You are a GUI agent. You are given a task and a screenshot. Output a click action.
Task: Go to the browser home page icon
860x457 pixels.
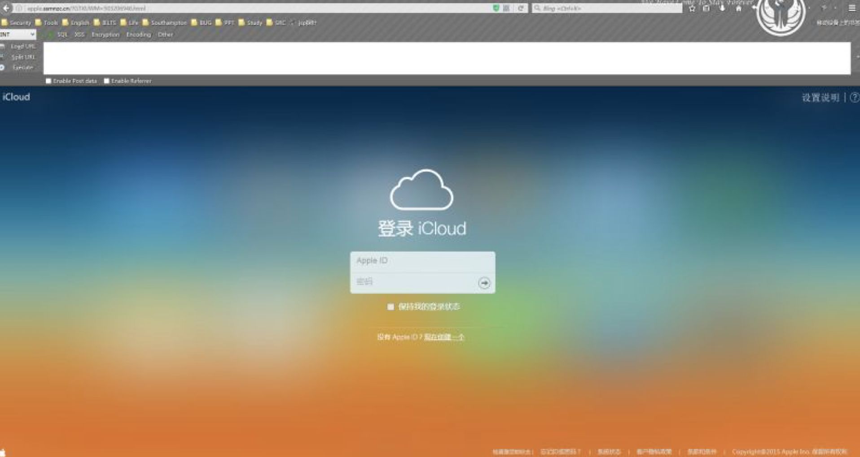(738, 8)
